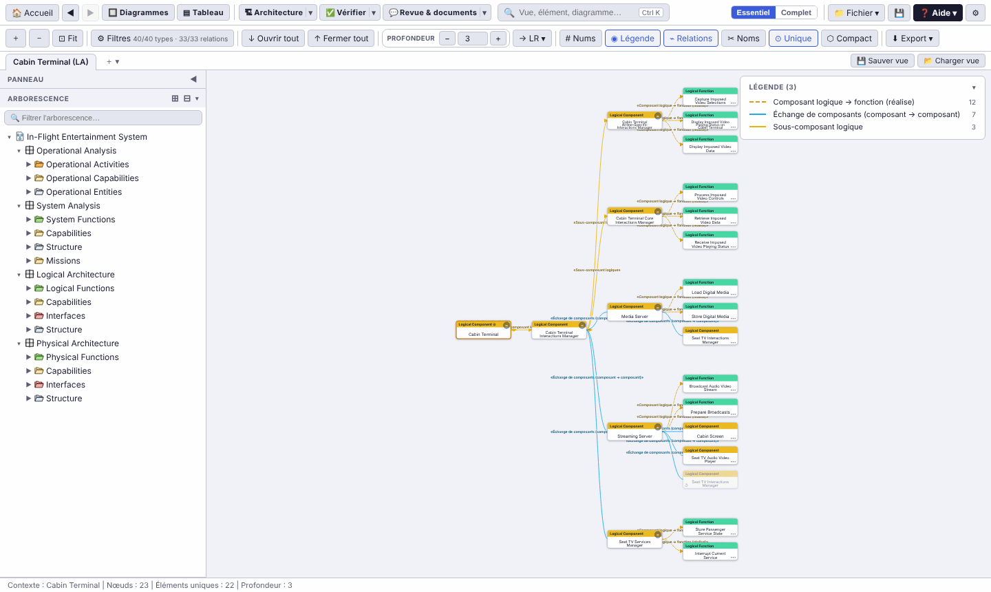Click Ouvrir tout to expand all
Image resolution: width=991 pixels, height=592 pixels.
(x=273, y=39)
